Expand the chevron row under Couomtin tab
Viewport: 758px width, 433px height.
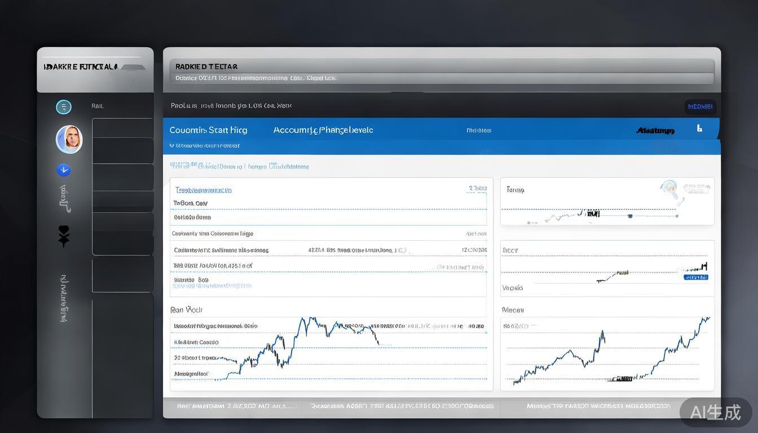click(x=204, y=145)
